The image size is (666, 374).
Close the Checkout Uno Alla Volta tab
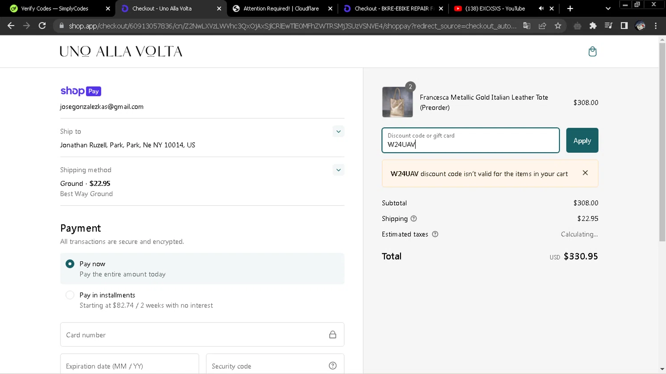219,8
